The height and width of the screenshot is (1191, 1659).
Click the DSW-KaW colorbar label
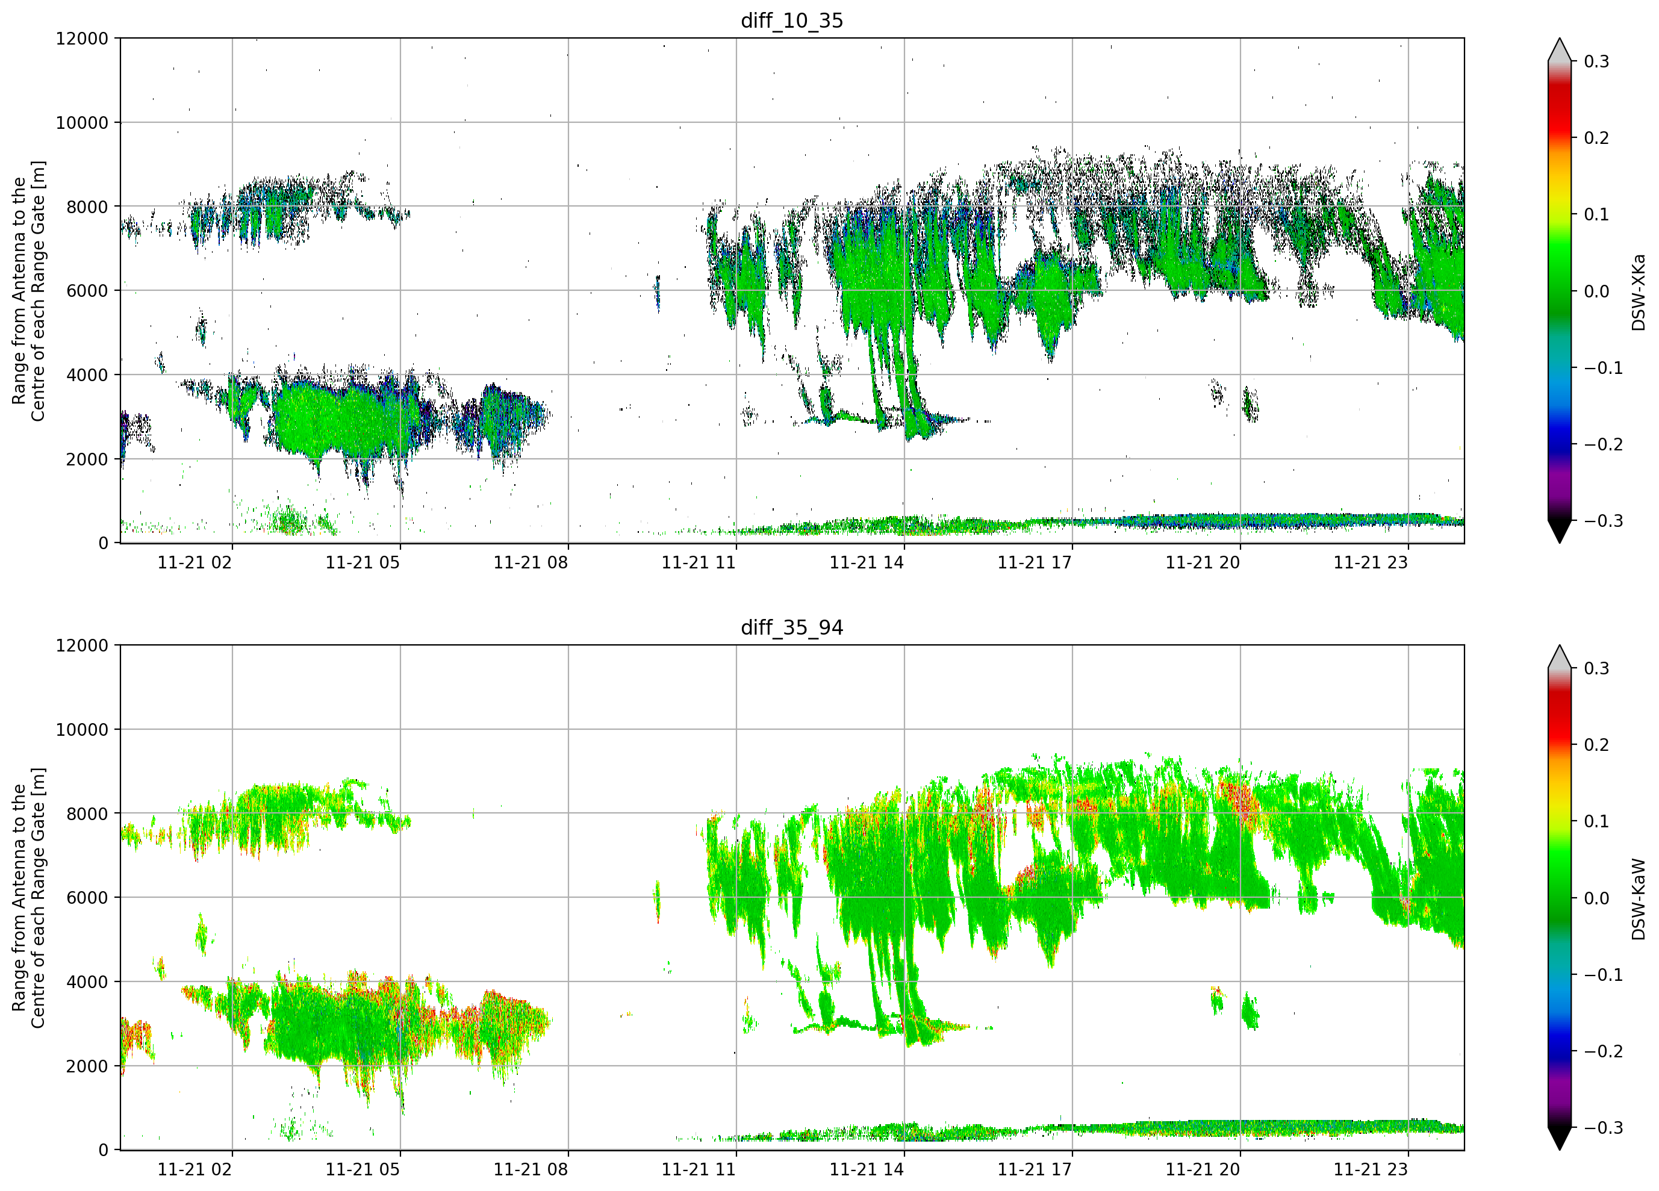[x=1638, y=899]
